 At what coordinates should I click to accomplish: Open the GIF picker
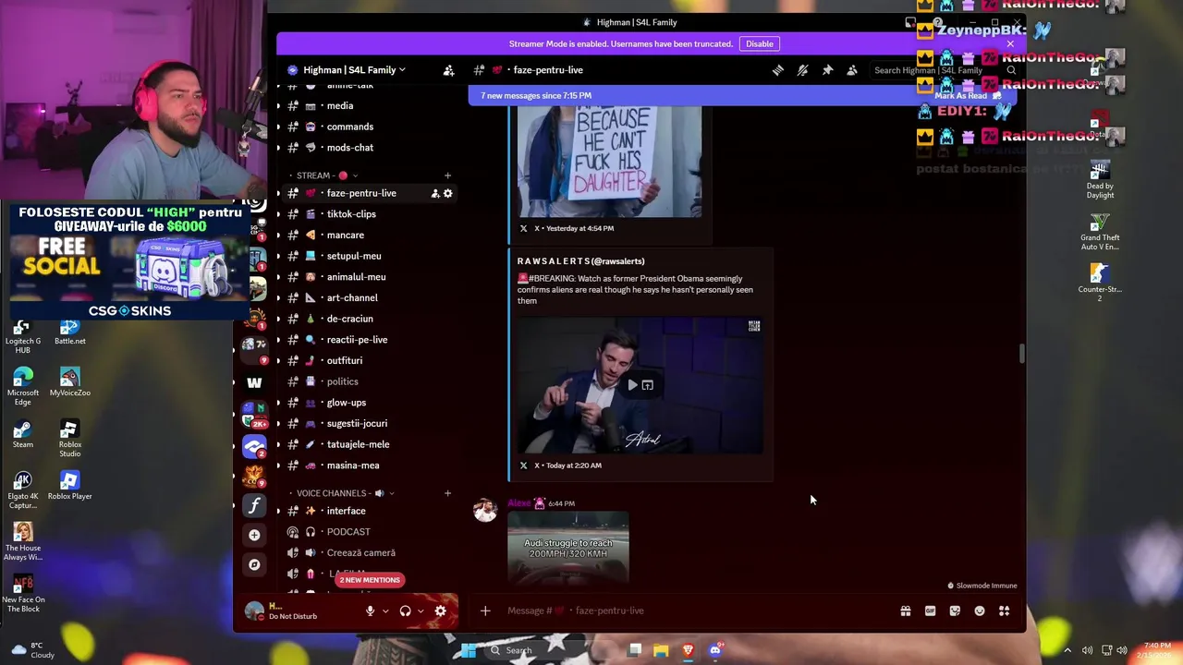(930, 611)
